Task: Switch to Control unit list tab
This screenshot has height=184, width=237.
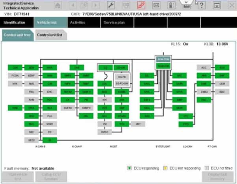Action: 49,35
